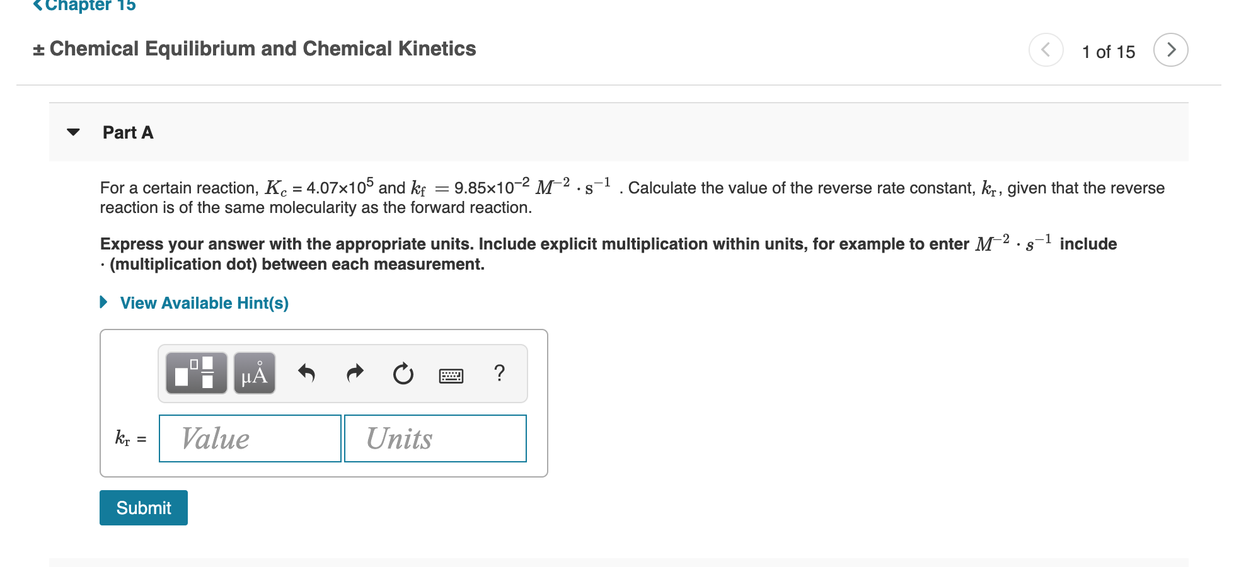This screenshot has width=1234, height=567.
Task: Click the undo arrow in the answer toolbar
Action: (306, 373)
